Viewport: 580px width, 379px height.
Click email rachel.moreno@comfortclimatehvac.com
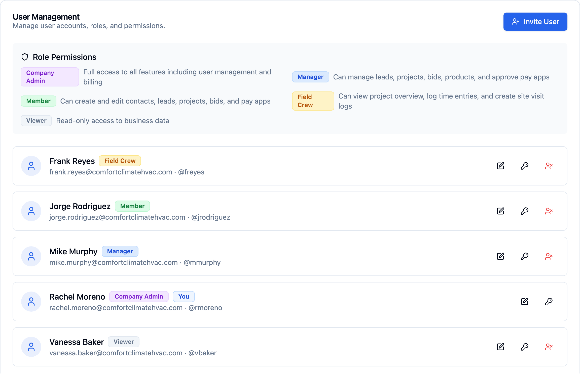(116, 308)
